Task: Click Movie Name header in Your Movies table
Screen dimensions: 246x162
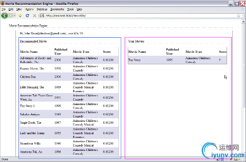Action: pos(137,51)
